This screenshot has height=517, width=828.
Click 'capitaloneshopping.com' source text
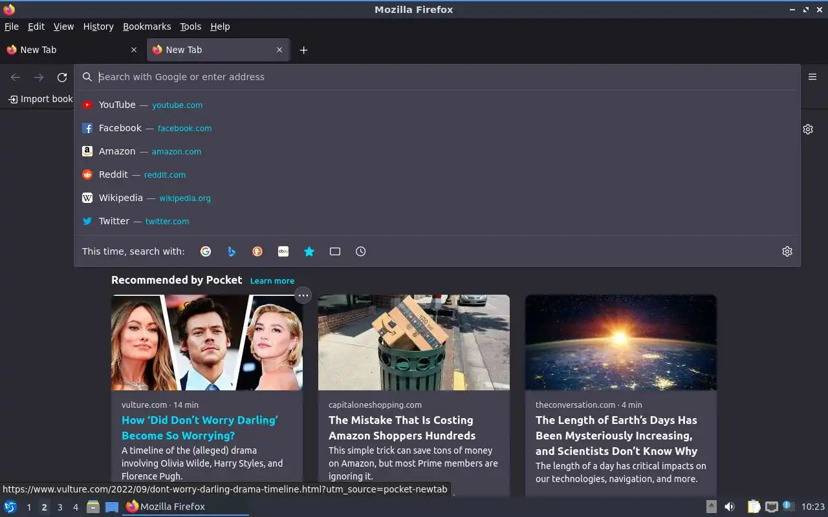coord(375,405)
